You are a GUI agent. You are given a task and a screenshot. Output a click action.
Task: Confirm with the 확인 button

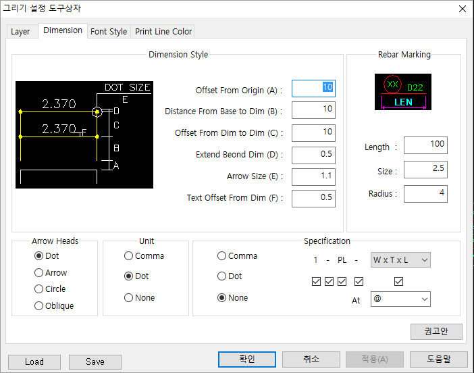(247, 359)
